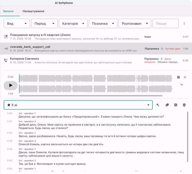192x174 pixels.
Task: Click the summary 'Клієнтку впізнано'
Action: point(83,63)
